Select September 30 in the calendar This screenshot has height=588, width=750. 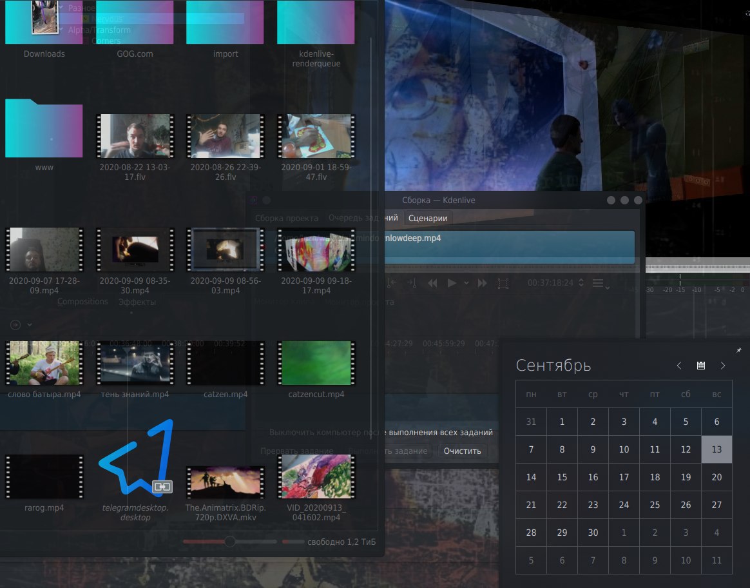(x=593, y=533)
